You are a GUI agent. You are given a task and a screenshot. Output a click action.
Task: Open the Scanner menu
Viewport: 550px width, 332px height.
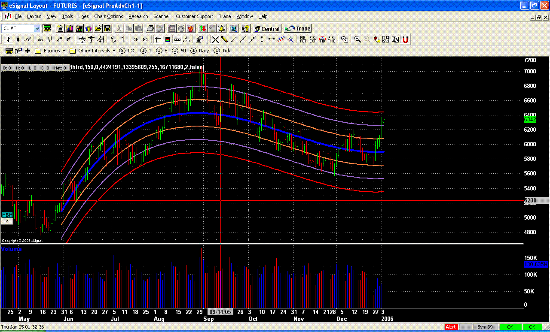162,16
